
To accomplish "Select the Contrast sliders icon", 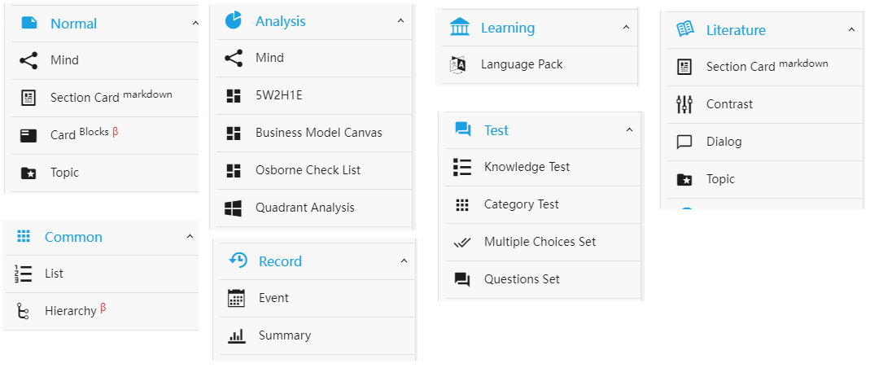I will (684, 104).
